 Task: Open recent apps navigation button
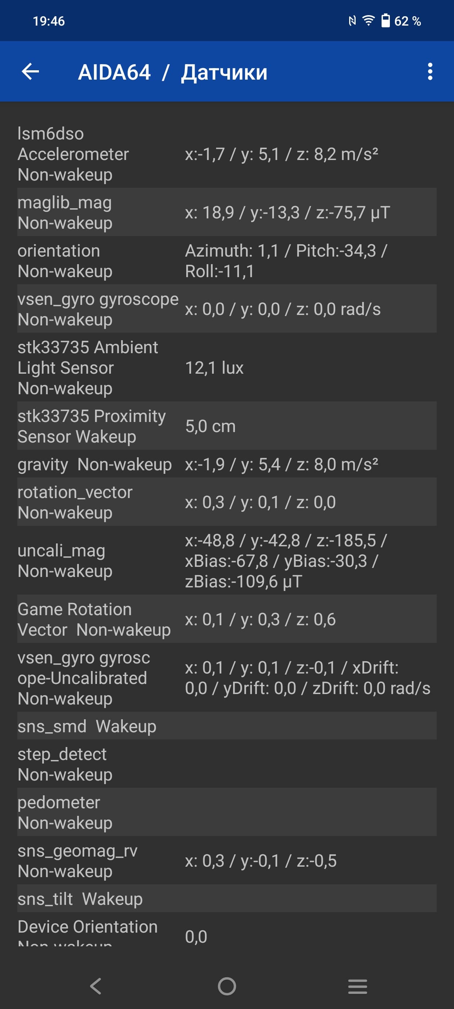click(357, 986)
